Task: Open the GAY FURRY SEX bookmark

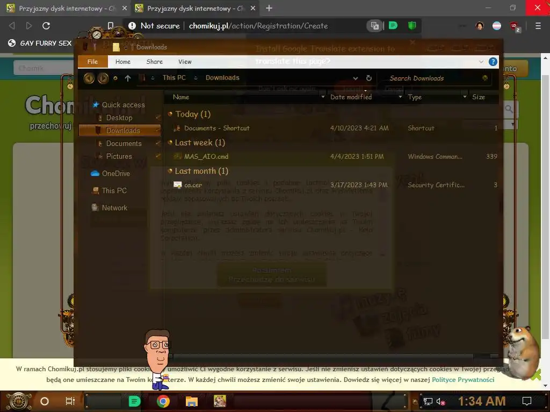Action: point(40,43)
